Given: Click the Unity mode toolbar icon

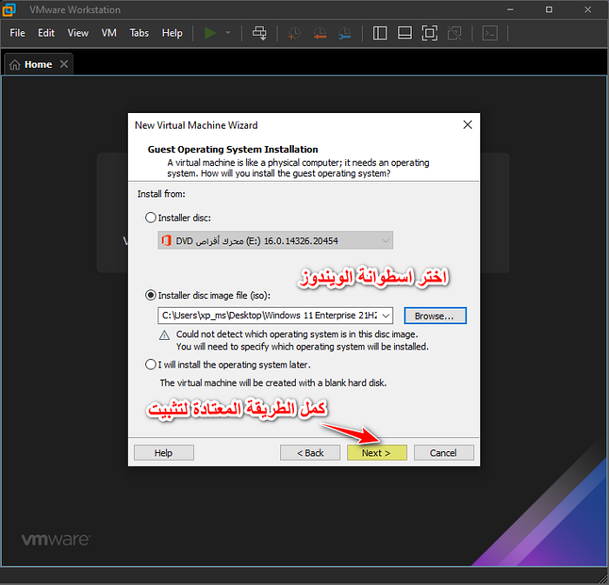Looking at the screenshot, I should tap(454, 33).
